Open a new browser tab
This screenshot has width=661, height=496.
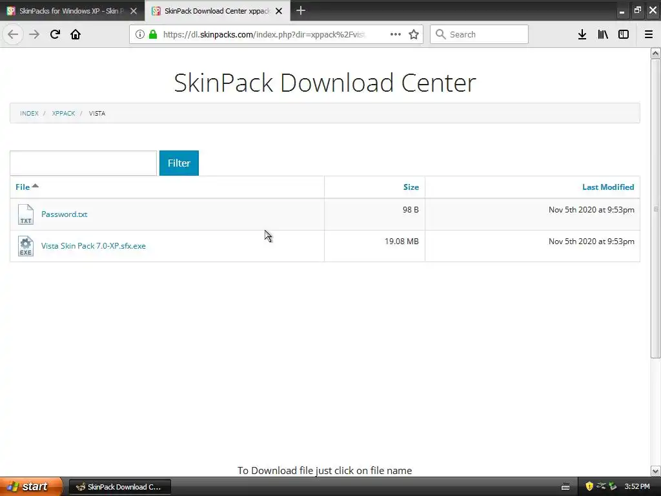click(301, 10)
